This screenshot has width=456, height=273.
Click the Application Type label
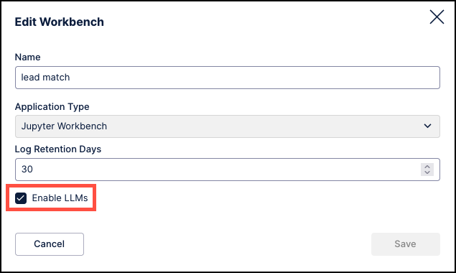52,107
